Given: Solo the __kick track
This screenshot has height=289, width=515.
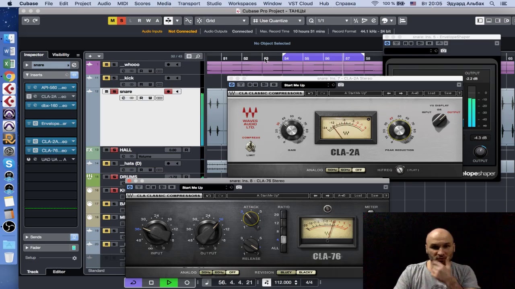Looking at the screenshot, I should click(x=114, y=78).
